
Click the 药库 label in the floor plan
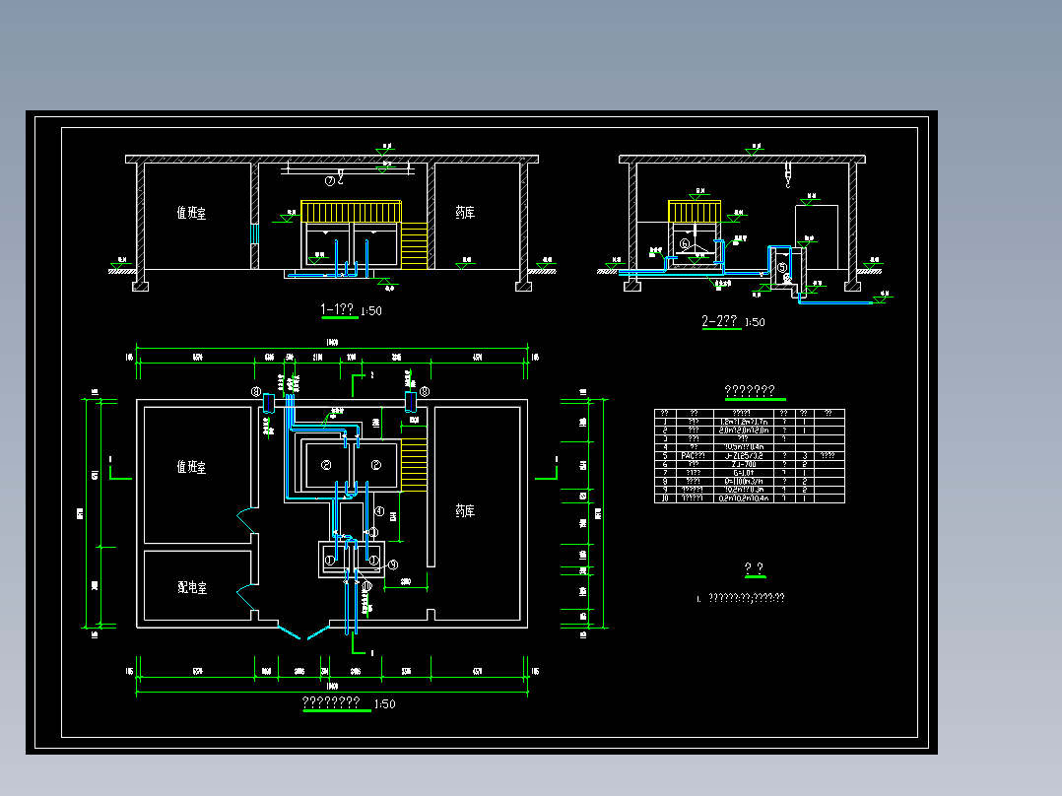coord(465,510)
